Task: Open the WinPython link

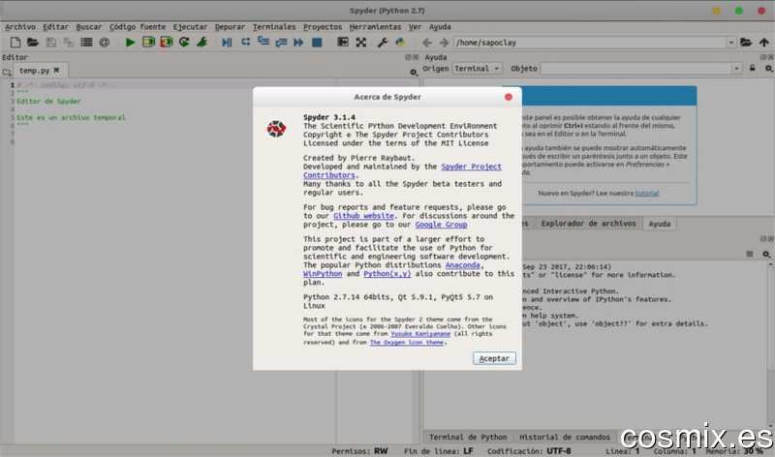Action: [x=323, y=274]
